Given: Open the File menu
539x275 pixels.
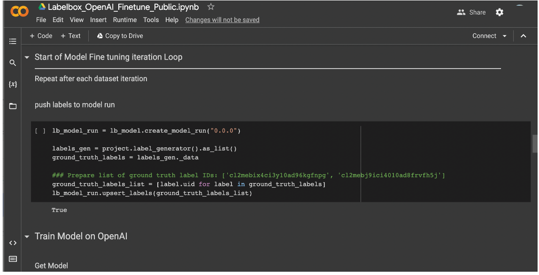Looking at the screenshot, I should (41, 20).
